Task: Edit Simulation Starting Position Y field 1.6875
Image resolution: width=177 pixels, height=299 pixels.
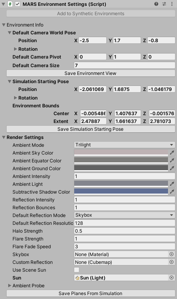Action: [x=127, y=89]
